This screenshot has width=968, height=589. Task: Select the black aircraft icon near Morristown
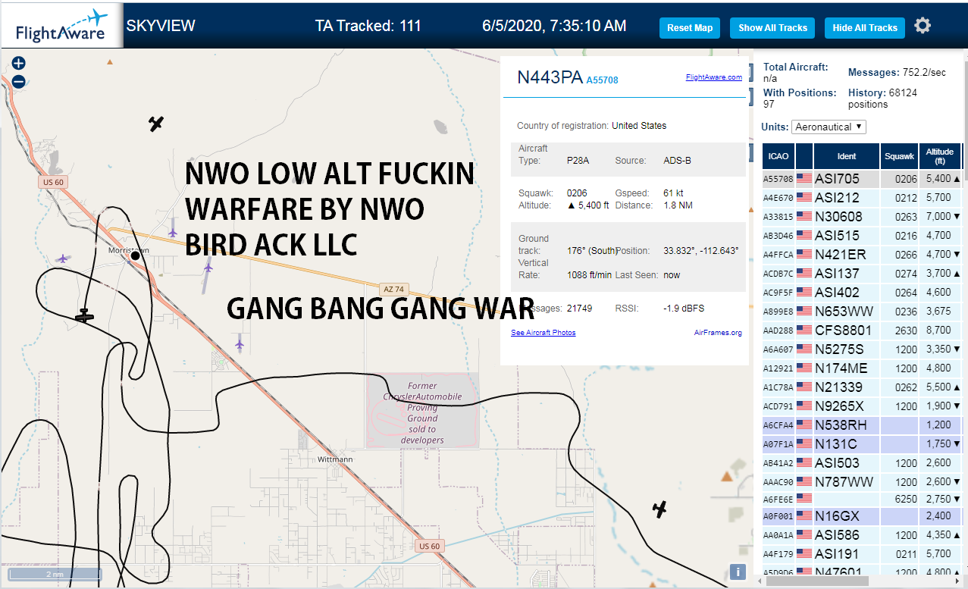click(84, 315)
